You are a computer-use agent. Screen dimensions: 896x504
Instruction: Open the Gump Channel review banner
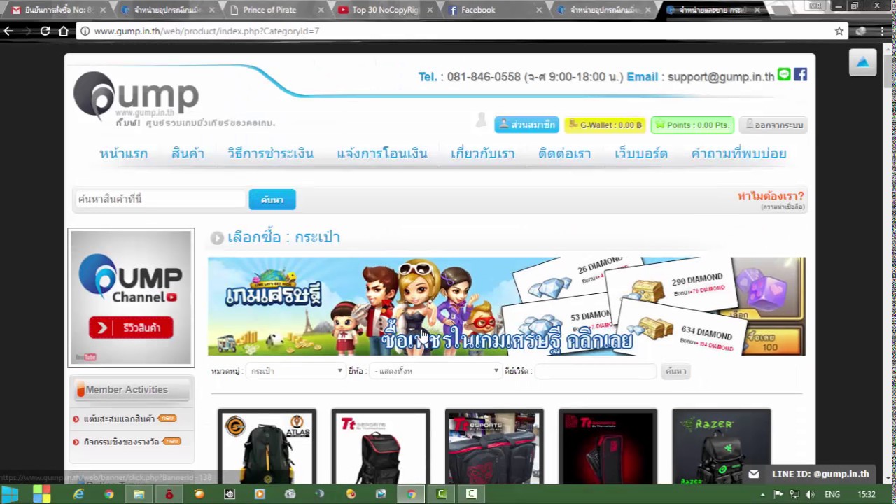tap(131, 297)
